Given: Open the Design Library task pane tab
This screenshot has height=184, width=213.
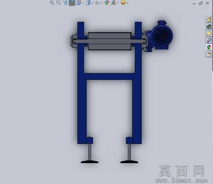Looking at the screenshot, I should pyautogui.click(x=209, y=26).
